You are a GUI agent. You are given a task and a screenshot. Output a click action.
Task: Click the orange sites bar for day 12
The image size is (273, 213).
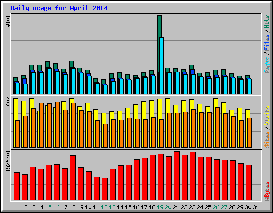point(106,135)
